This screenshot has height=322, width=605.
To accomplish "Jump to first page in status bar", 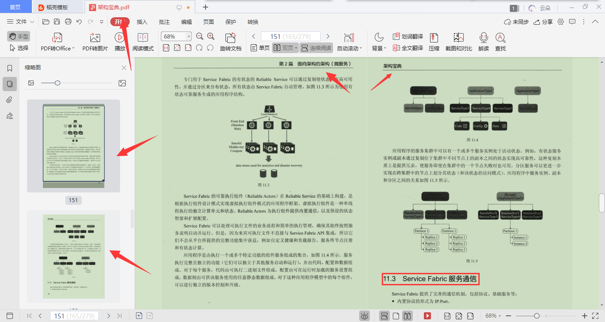I will tap(29, 316).
